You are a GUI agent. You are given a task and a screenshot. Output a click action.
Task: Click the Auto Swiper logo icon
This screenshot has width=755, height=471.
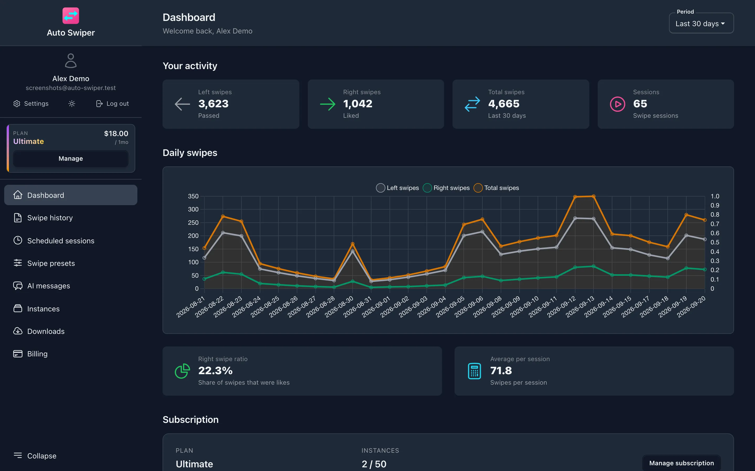point(71,16)
